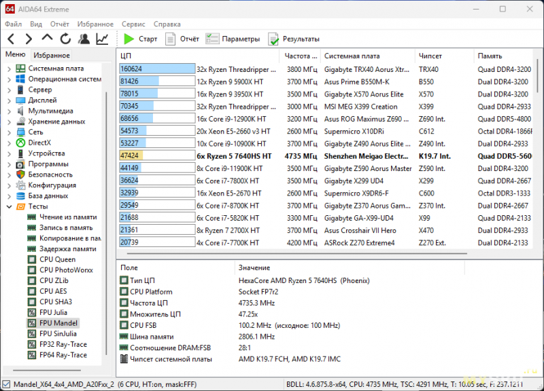Open the Отчёт menu in the menu bar

point(60,24)
